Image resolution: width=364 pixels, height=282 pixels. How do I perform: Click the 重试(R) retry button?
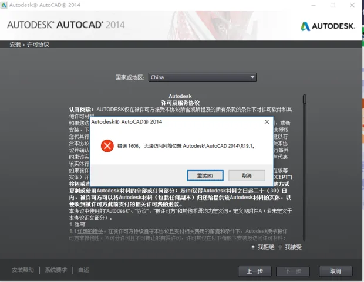(205, 175)
